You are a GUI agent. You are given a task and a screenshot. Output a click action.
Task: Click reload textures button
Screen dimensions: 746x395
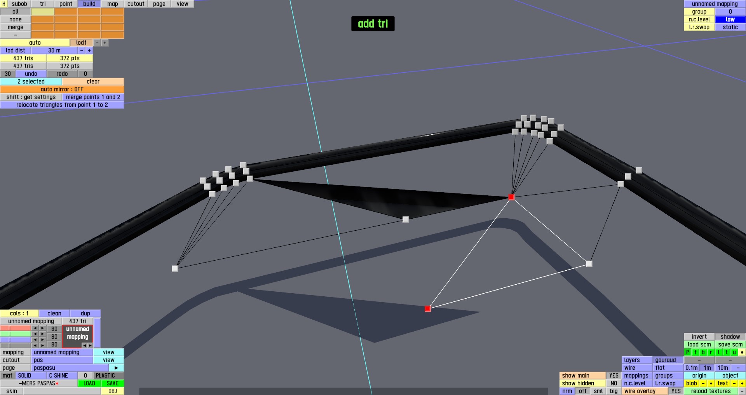(x=711, y=391)
